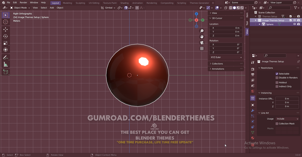Switch orthographic/perspective grid icon
This screenshot has width=302, height=157.
click(x=202, y=49)
